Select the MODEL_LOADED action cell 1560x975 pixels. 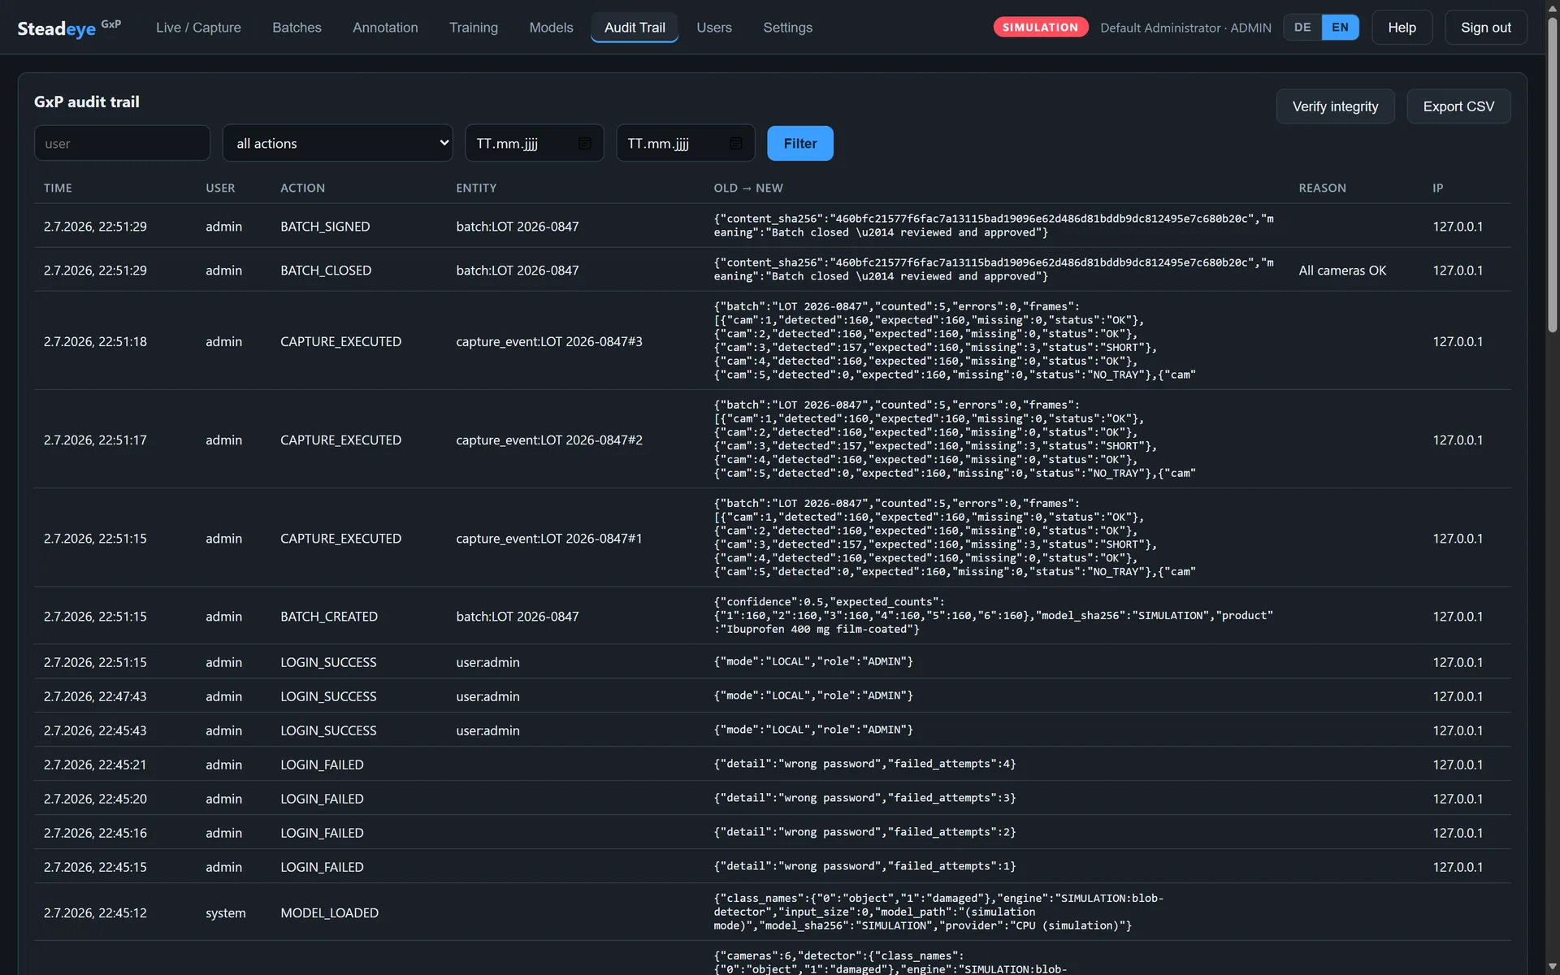[329, 912]
